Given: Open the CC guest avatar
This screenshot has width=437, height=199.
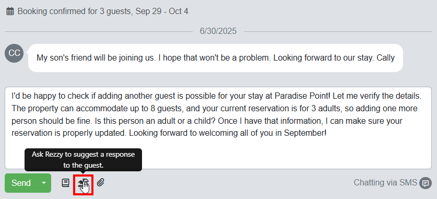Looking at the screenshot, I should pyautogui.click(x=14, y=53).
